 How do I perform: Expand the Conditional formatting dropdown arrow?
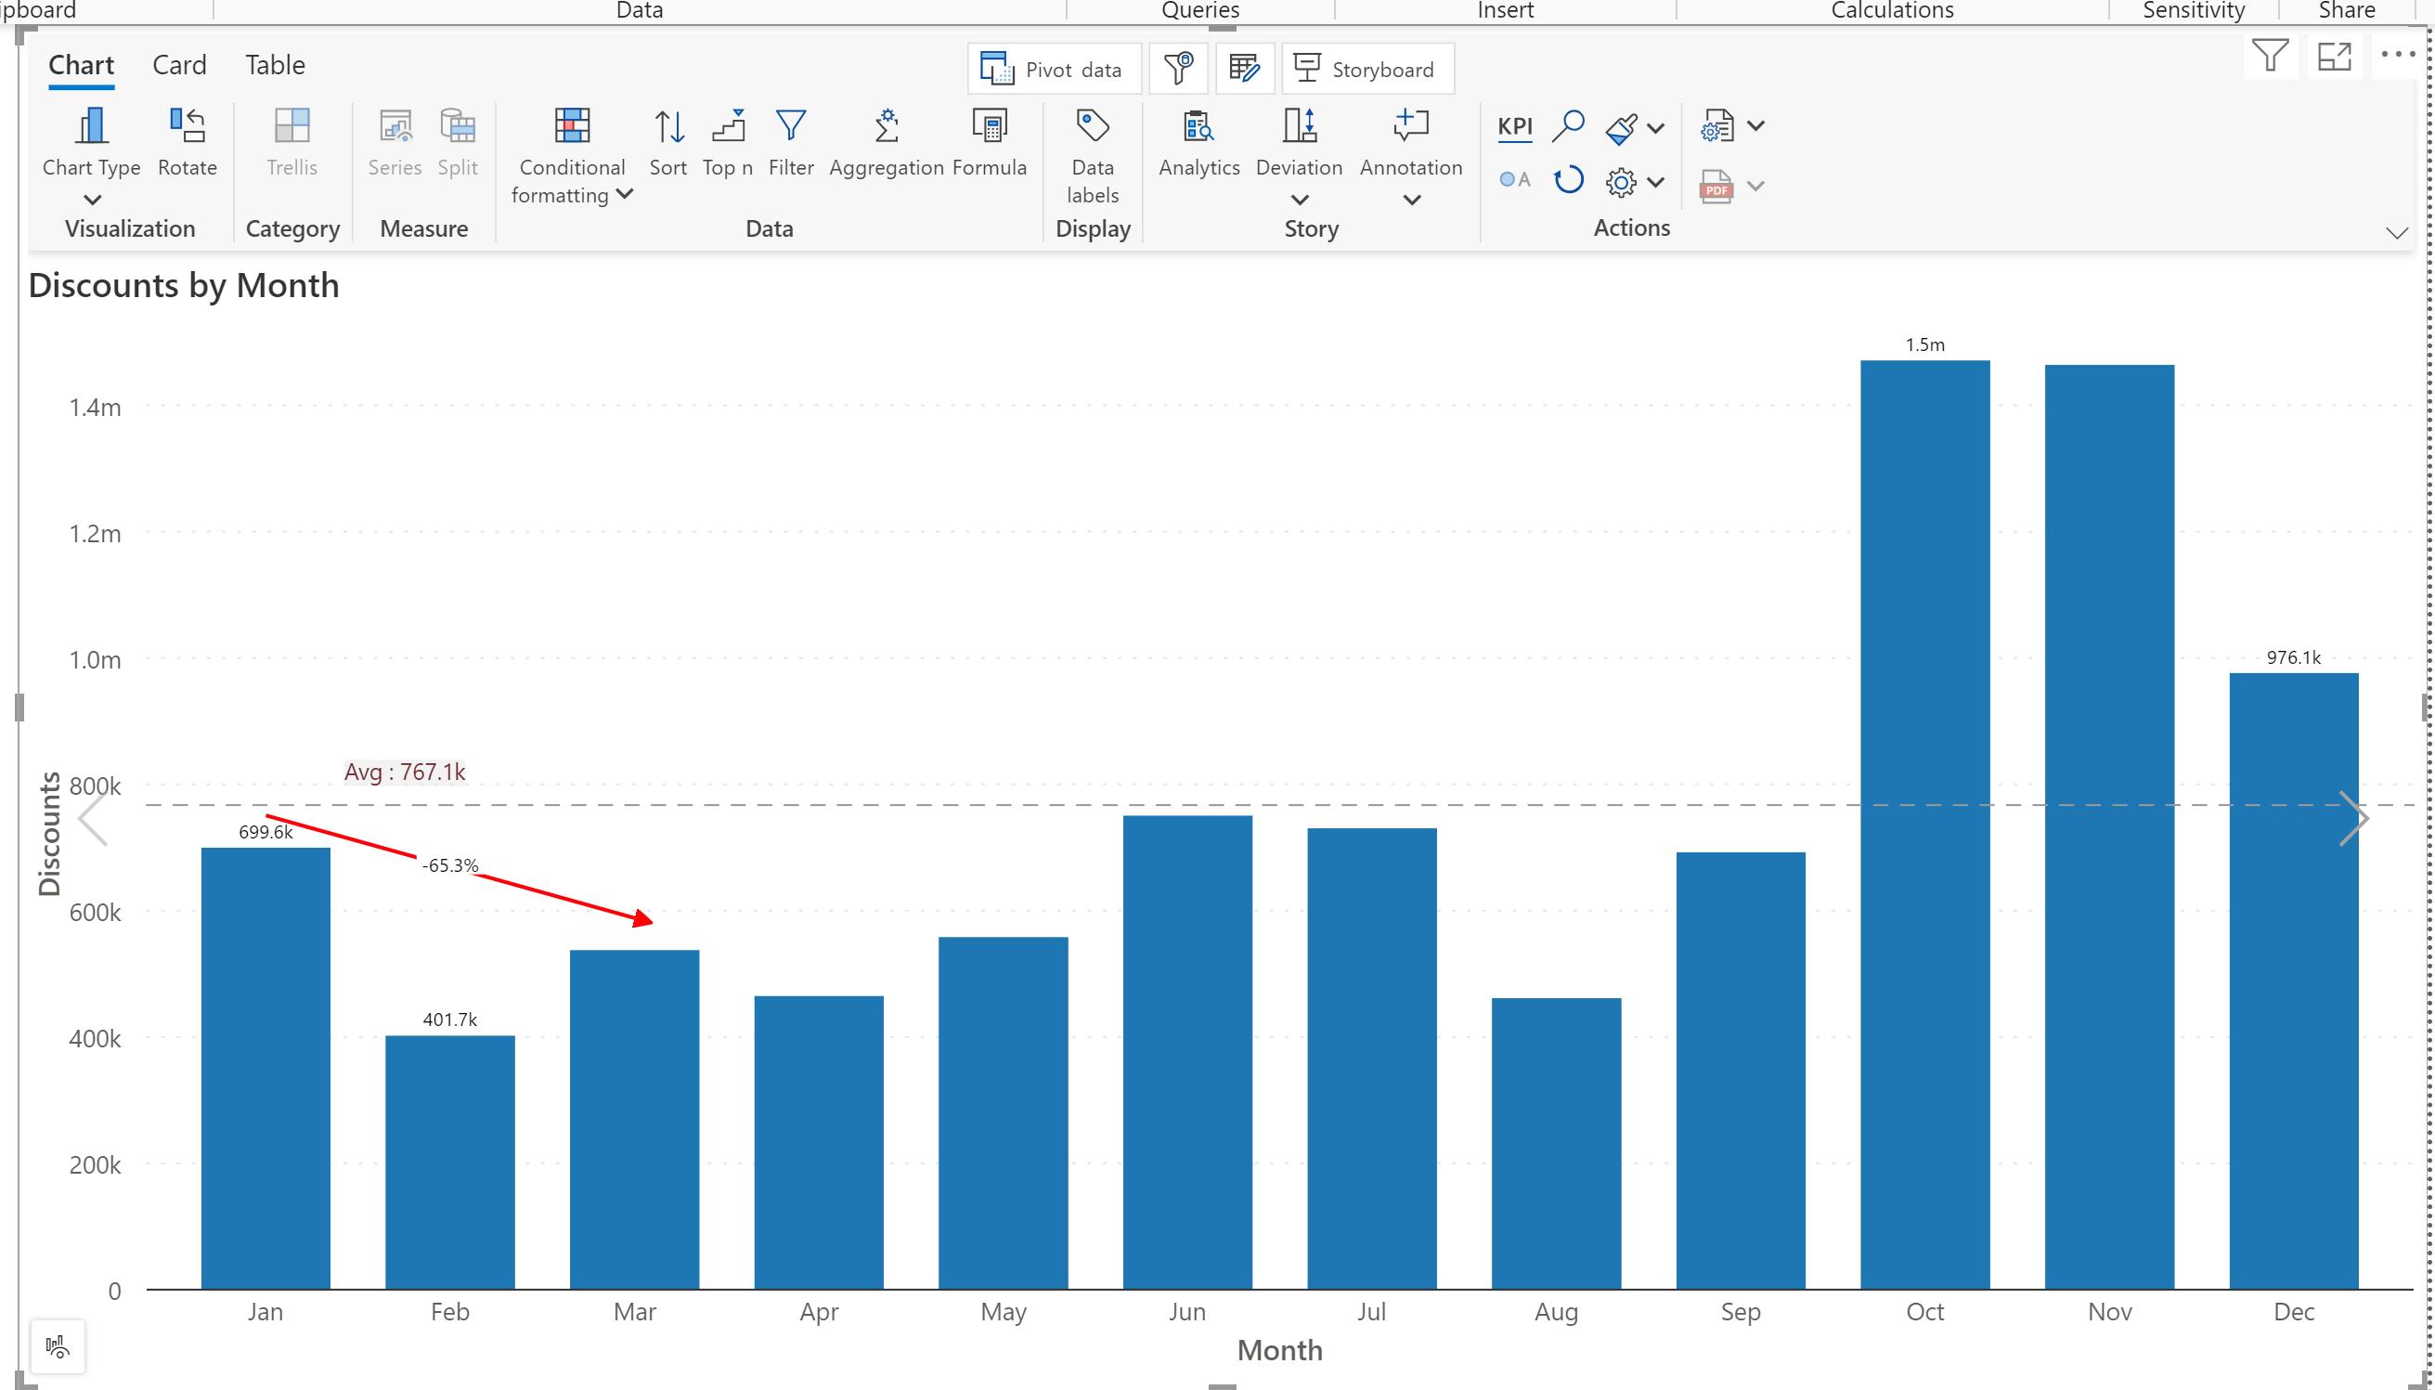click(625, 194)
